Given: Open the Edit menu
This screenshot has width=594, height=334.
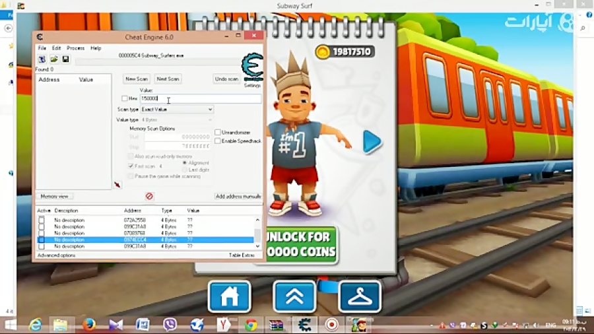Looking at the screenshot, I should pos(56,48).
